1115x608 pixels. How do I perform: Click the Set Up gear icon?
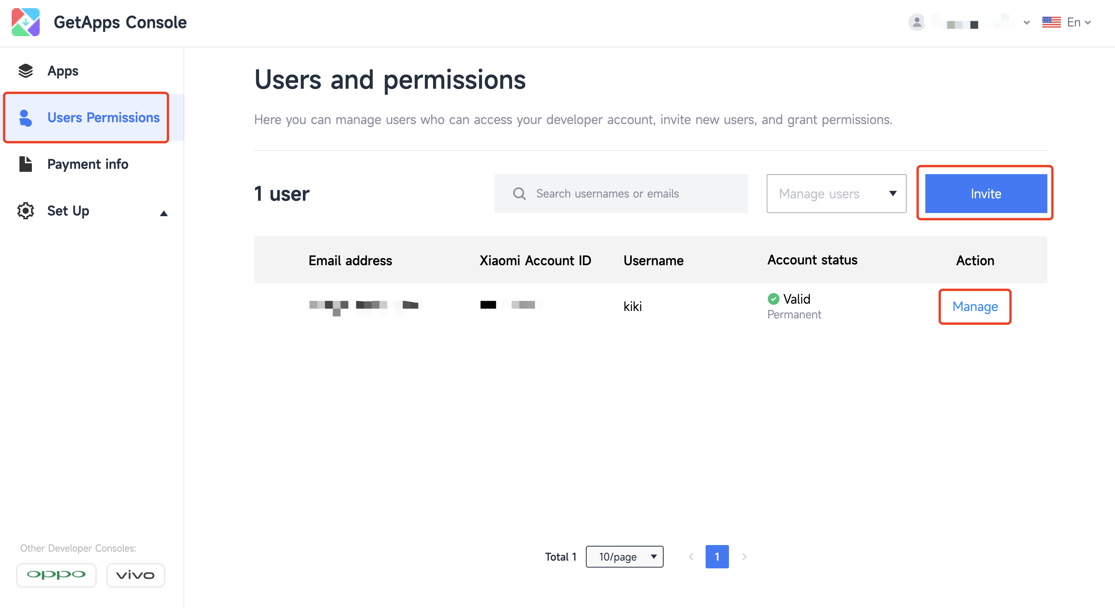point(26,211)
